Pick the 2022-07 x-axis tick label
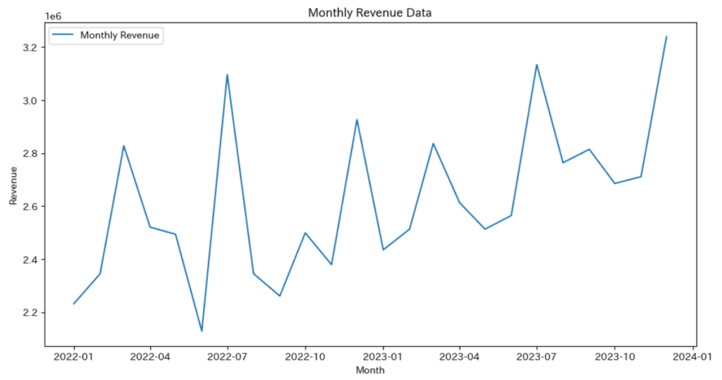 point(228,357)
